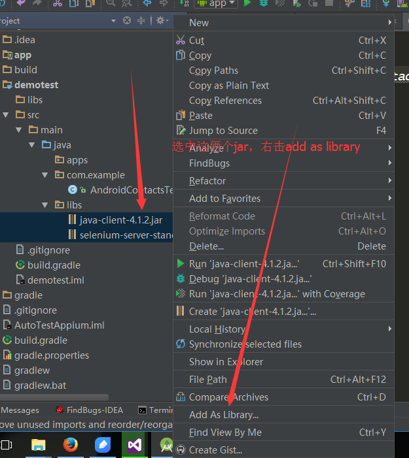Start debugging with the bug icon
Viewport: 409px width, 458px height.
(264, 3)
